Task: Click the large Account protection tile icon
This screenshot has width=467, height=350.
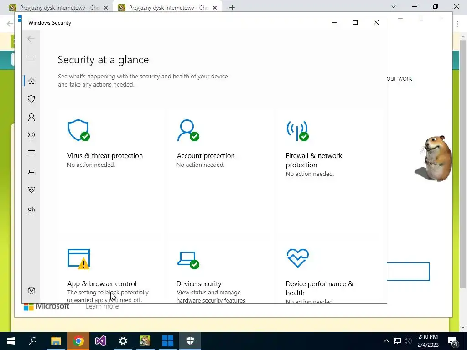Action: pyautogui.click(x=188, y=130)
